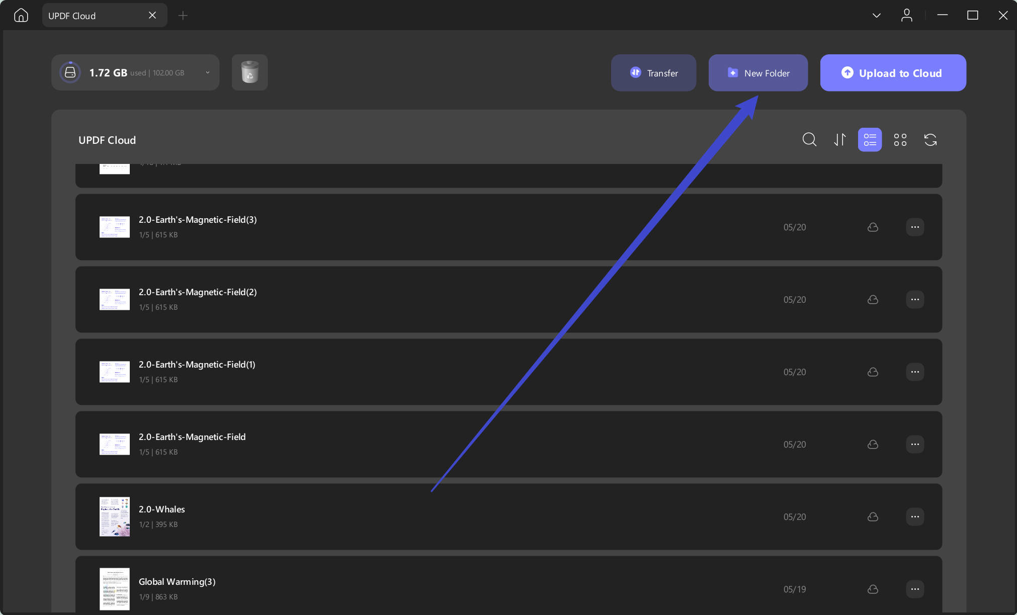Viewport: 1017px width, 615px height.
Task: Click the 1/9 | 863 KB file info
Action: pos(158,597)
